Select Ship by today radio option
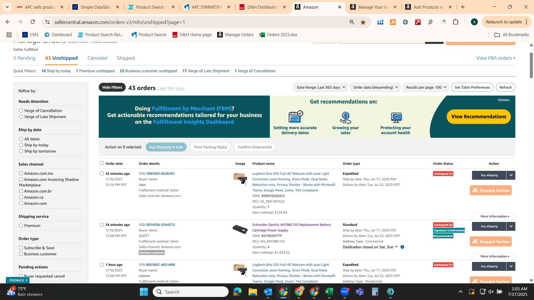The width and height of the screenshot is (534, 300). pyautogui.click(x=21, y=145)
